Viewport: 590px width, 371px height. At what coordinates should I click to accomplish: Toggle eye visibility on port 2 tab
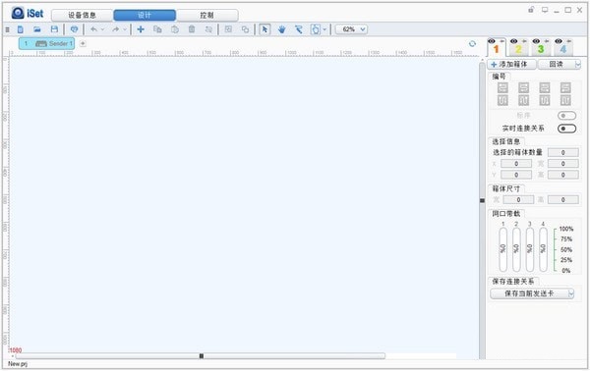[x=514, y=41]
